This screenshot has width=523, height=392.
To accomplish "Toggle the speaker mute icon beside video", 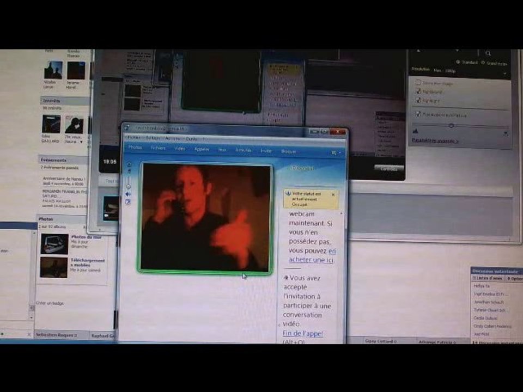I will [129, 194].
